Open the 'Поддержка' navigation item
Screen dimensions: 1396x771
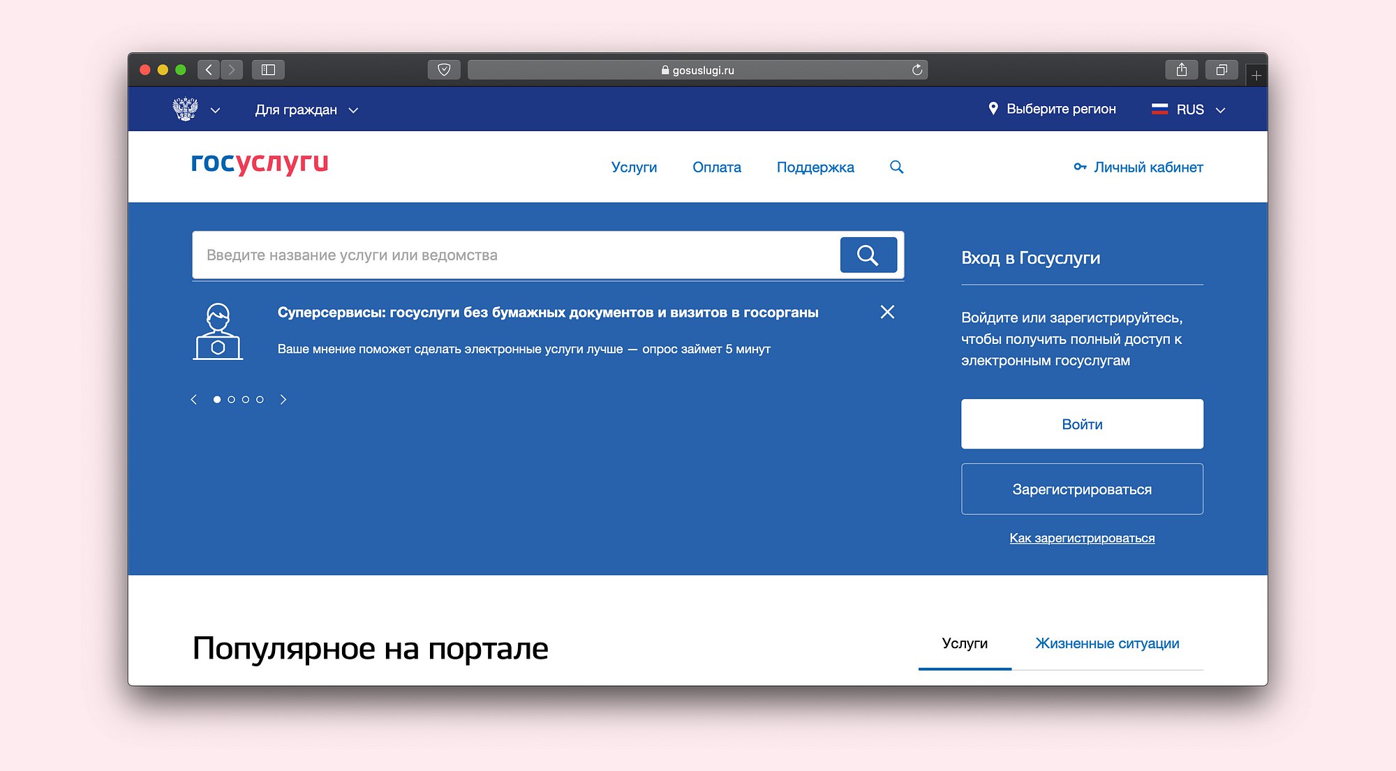tap(815, 167)
